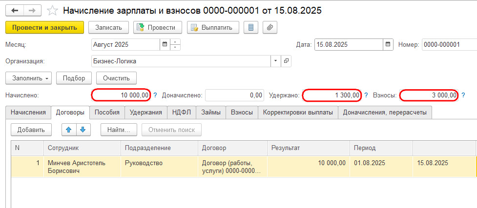
Task: Show help for the Удержано total
Action: point(366,95)
